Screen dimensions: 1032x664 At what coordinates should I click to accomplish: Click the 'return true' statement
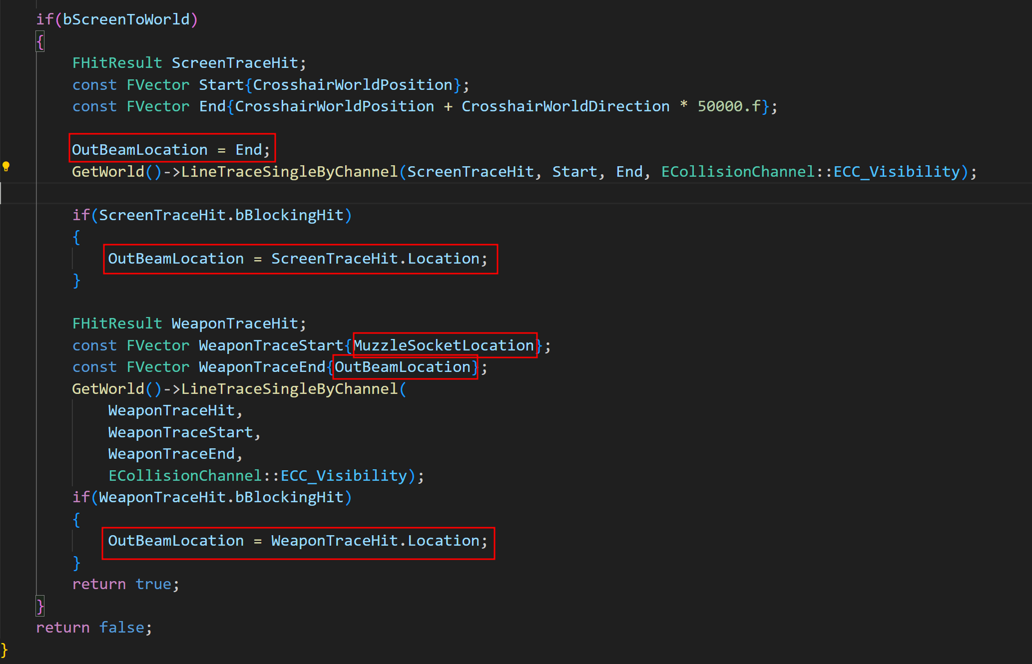125,584
